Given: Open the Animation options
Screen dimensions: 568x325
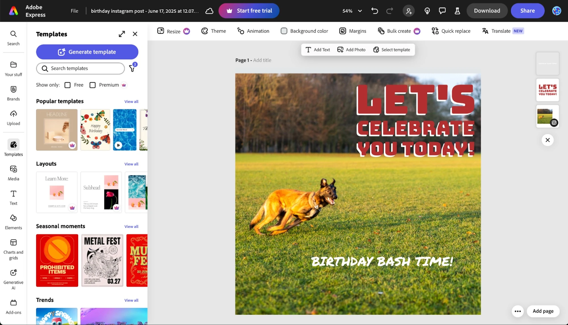Looking at the screenshot, I should point(253,31).
